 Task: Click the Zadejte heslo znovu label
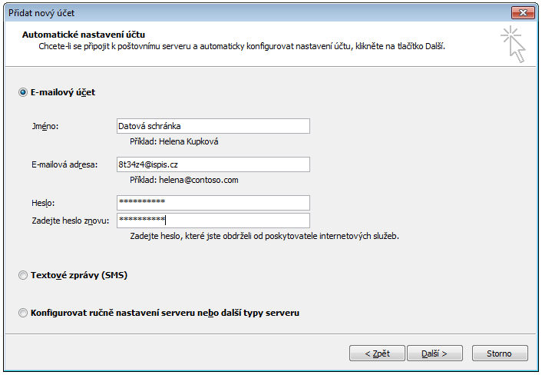click(70, 221)
